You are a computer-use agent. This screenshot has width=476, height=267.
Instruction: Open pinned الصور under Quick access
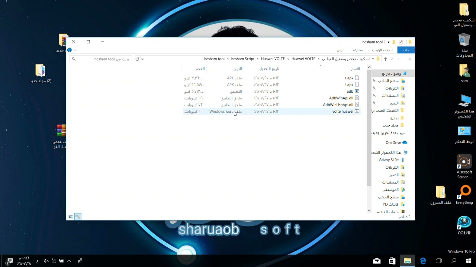[397, 103]
